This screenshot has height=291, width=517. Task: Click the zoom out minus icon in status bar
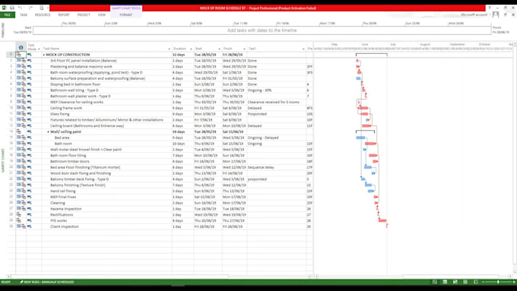[483, 282]
